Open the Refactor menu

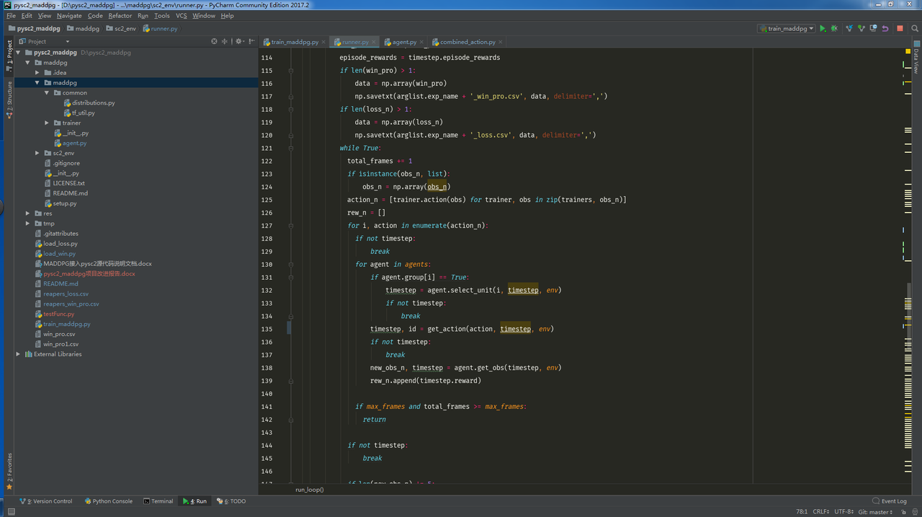pyautogui.click(x=120, y=15)
